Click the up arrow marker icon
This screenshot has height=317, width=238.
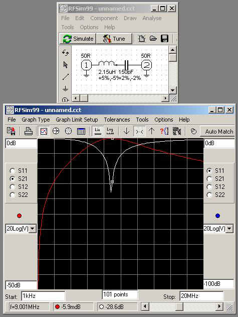point(151,132)
